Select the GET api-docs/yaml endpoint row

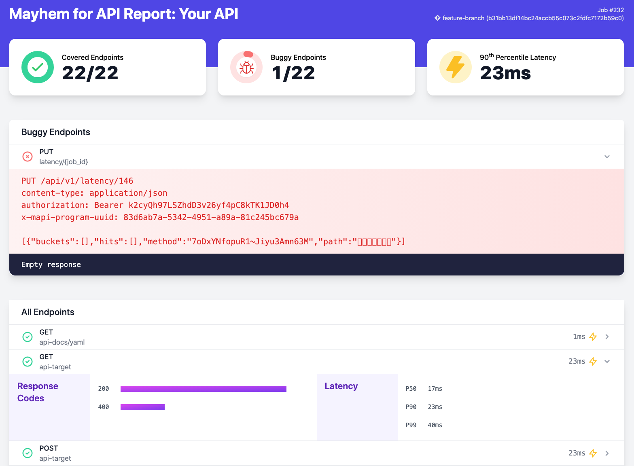(x=316, y=337)
